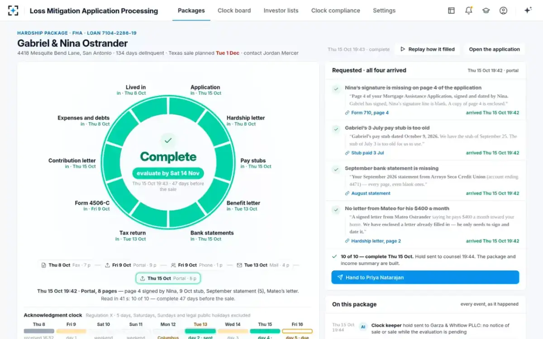This screenshot has width=543, height=339.
Task: Select Fri 9 Oct Portal delivery chip
Action: click(131, 265)
